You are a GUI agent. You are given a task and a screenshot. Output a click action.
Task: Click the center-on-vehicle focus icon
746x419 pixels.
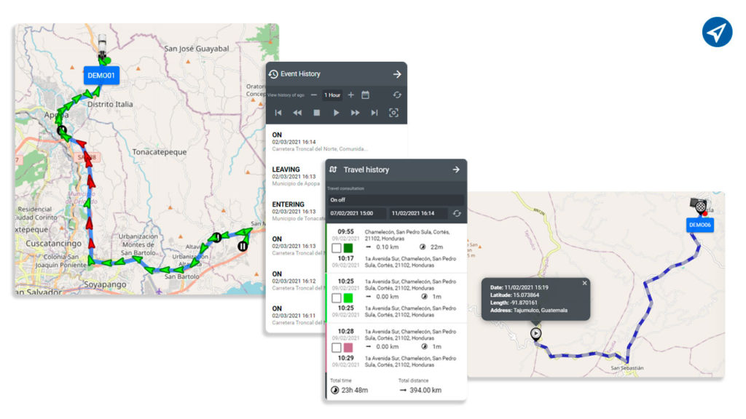pyautogui.click(x=393, y=113)
